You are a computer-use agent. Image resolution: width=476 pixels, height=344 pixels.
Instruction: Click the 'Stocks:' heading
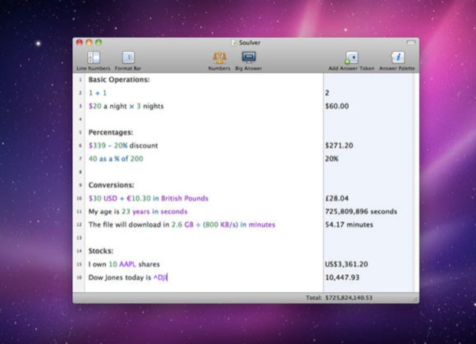tap(100, 251)
